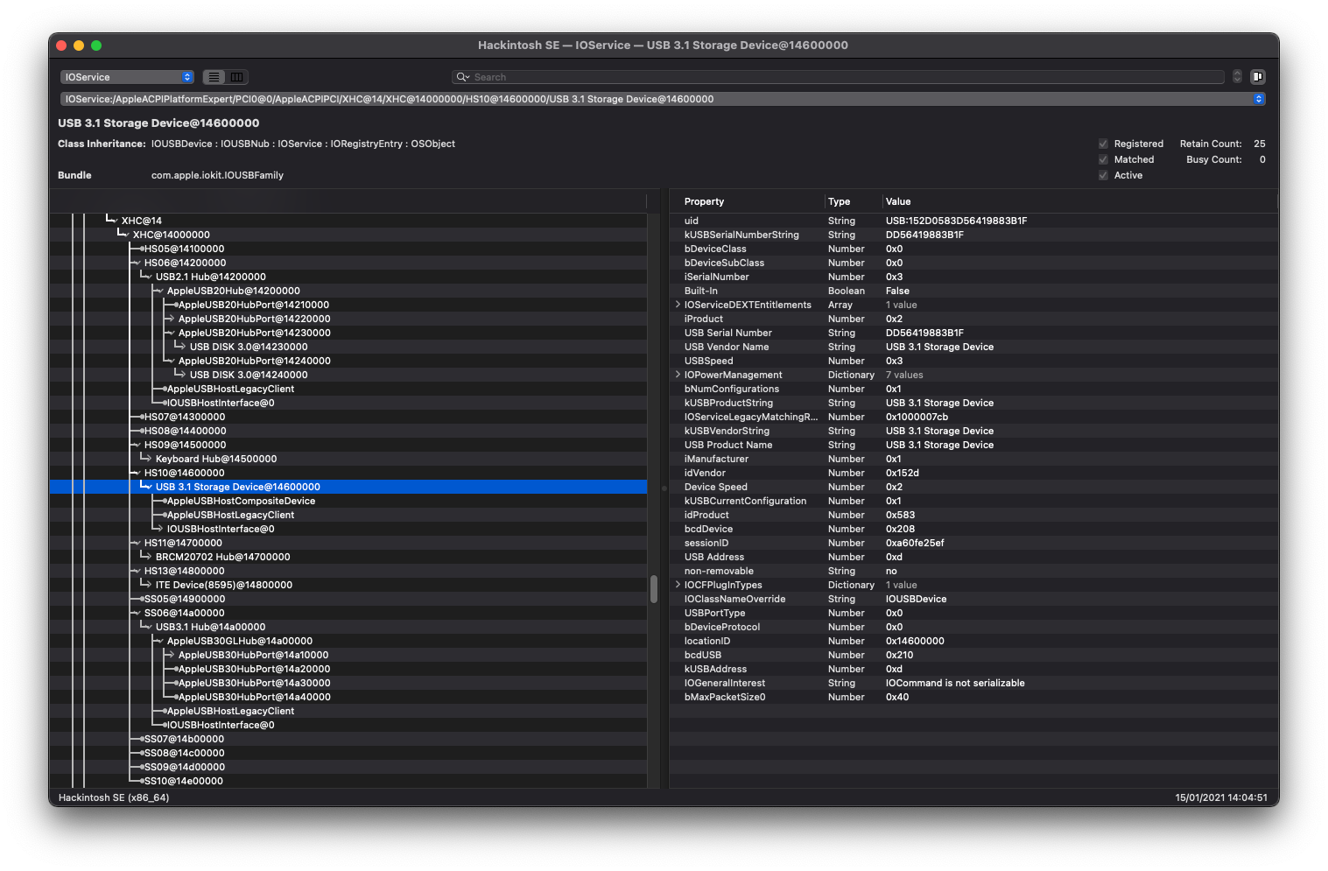Screen dimensions: 1328x871
Task: Toggle the Registered checkbox
Action: point(1103,144)
